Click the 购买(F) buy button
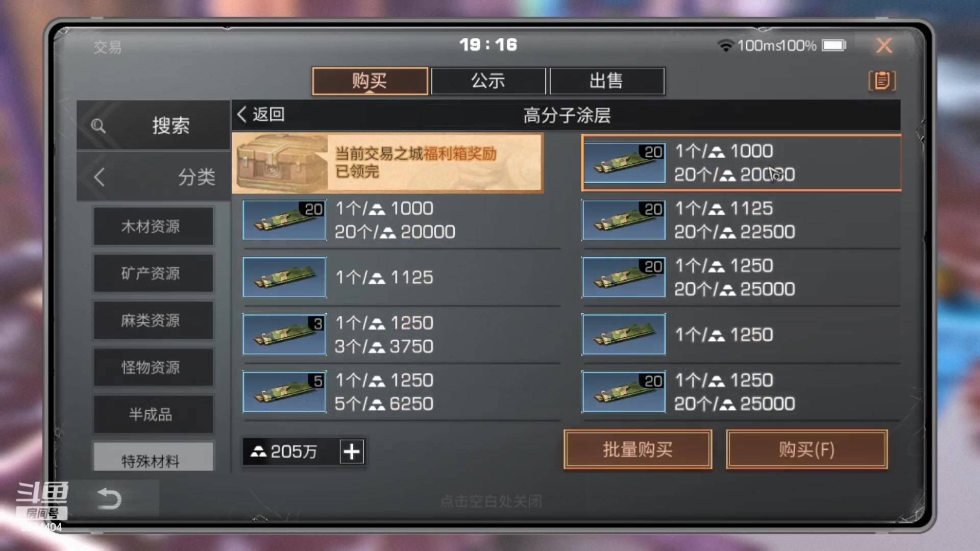The image size is (980, 551). tap(806, 449)
